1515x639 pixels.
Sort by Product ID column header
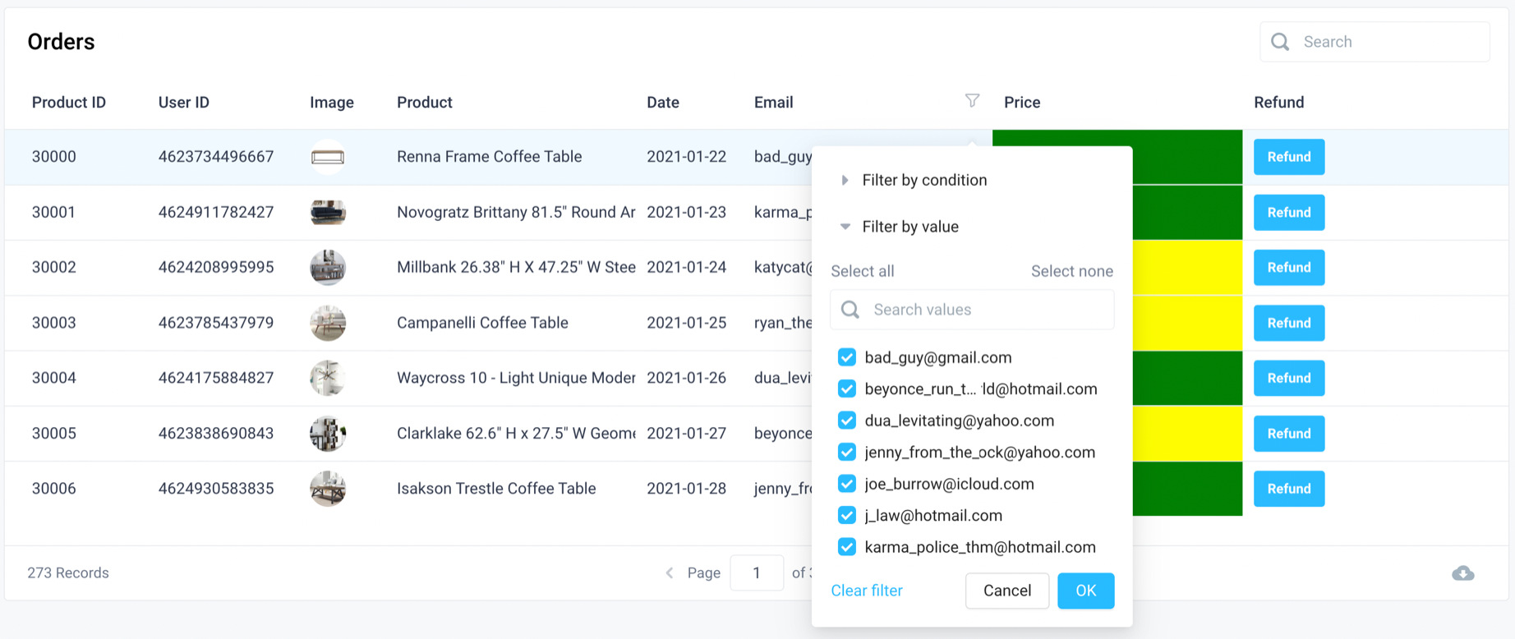[x=69, y=103]
